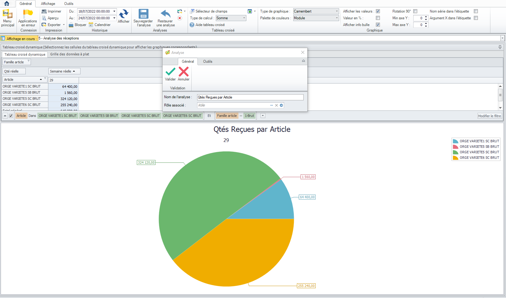This screenshot has width=506, height=298.
Task: Click the Qté réelle field button
Action: [x=14, y=71]
